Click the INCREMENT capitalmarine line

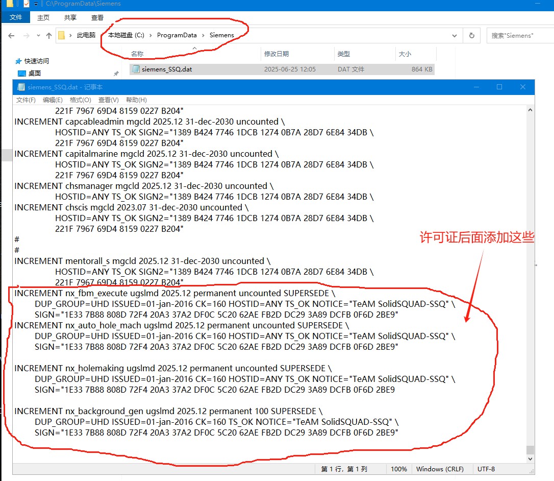(x=146, y=154)
